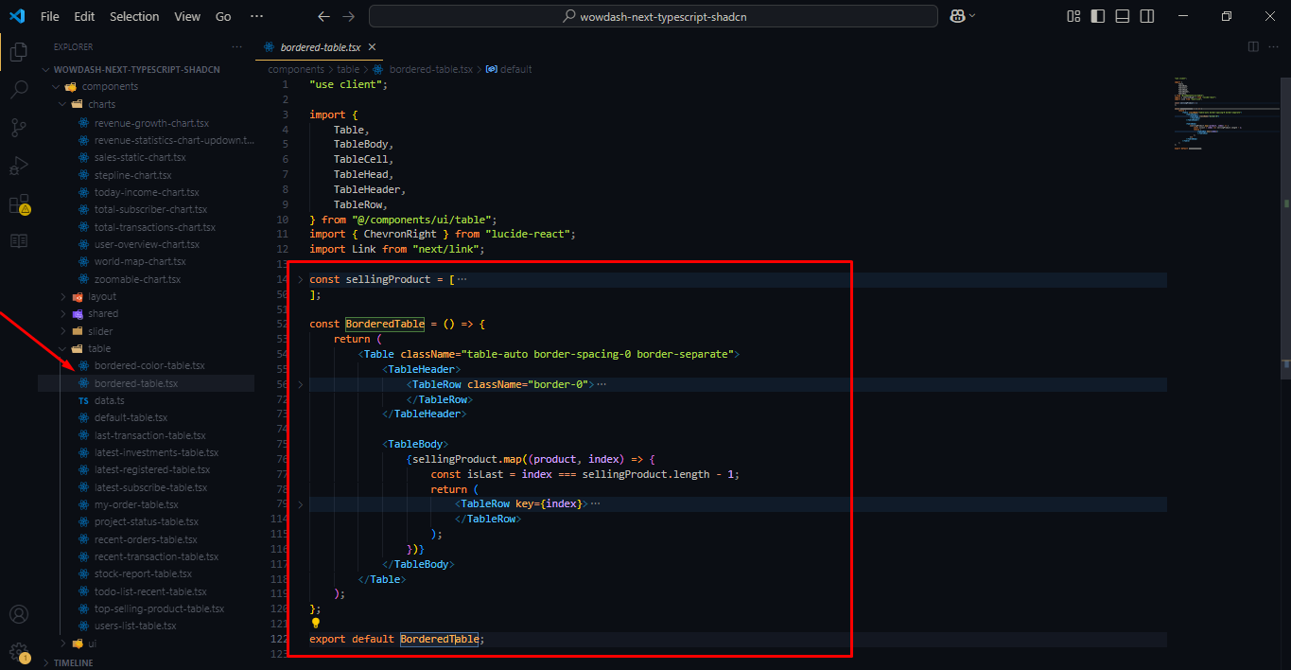Click the split editor icon
1291x670 pixels.
pyautogui.click(x=1252, y=45)
